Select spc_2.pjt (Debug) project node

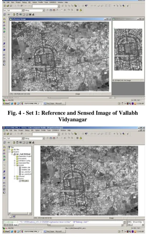(x=23, y=154)
